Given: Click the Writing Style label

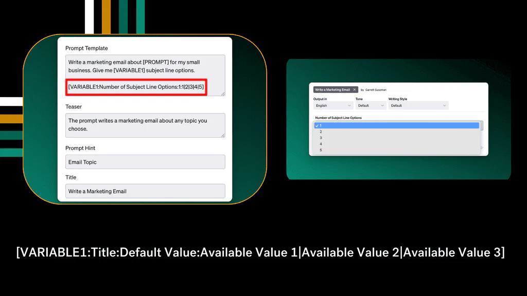Looking at the screenshot, I should [x=398, y=99].
